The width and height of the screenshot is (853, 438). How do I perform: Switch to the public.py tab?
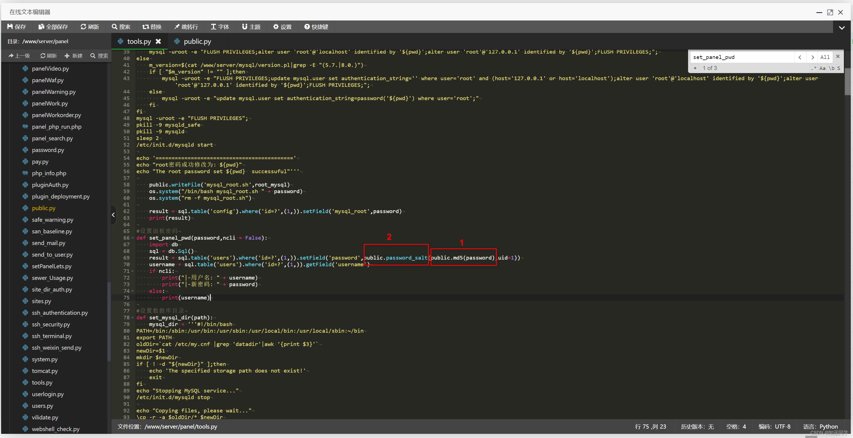tap(197, 41)
